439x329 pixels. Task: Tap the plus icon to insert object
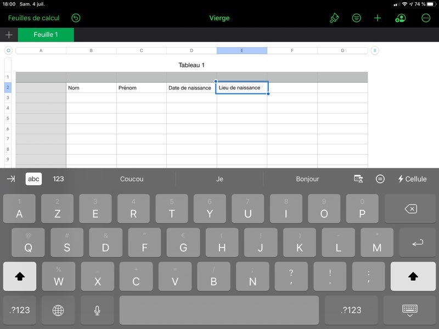378,18
